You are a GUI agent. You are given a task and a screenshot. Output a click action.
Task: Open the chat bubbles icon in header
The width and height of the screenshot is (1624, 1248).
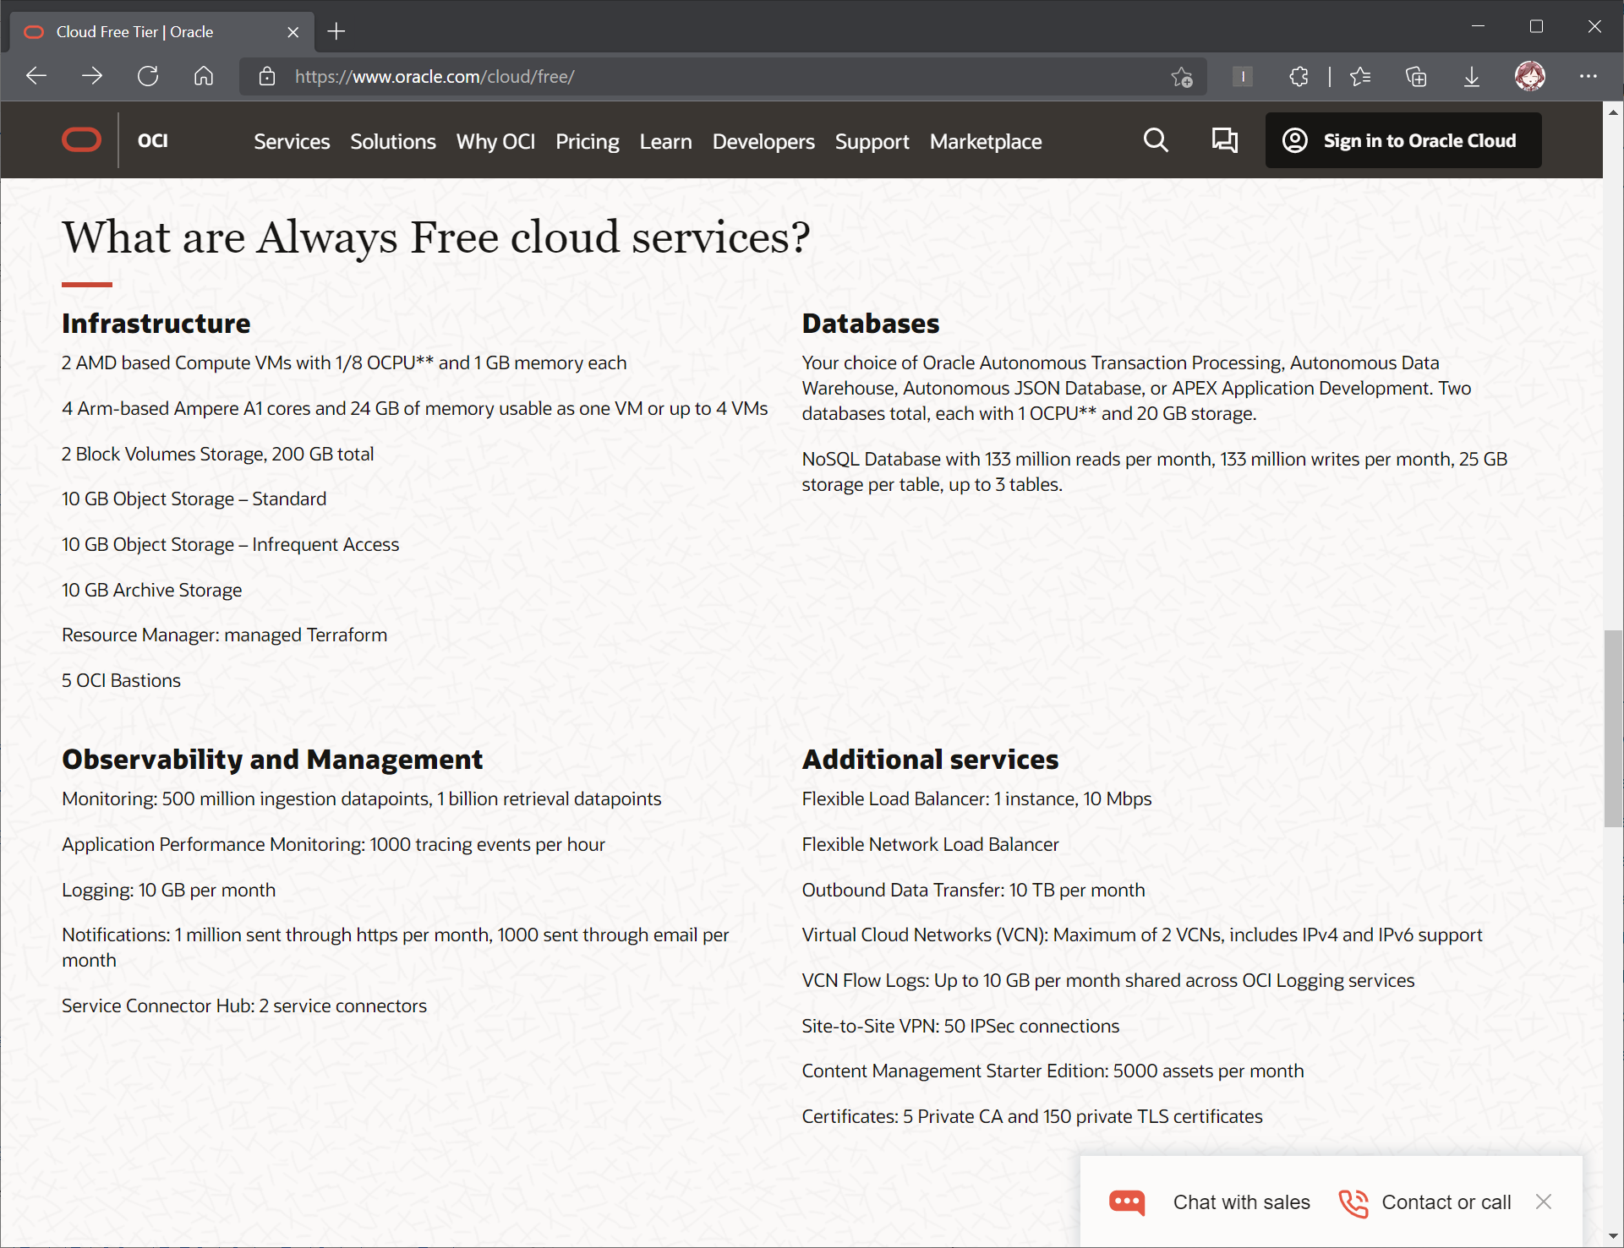(x=1224, y=140)
